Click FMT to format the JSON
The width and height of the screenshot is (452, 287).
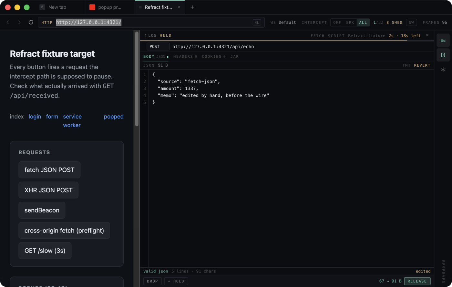tap(406, 65)
